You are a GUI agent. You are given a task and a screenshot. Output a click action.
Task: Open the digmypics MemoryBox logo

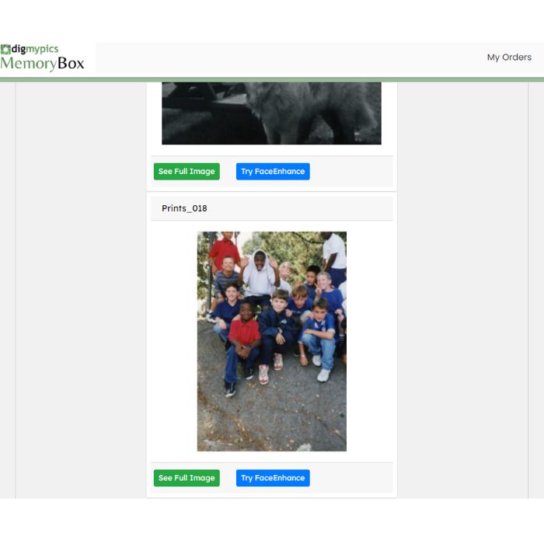(42, 58)
